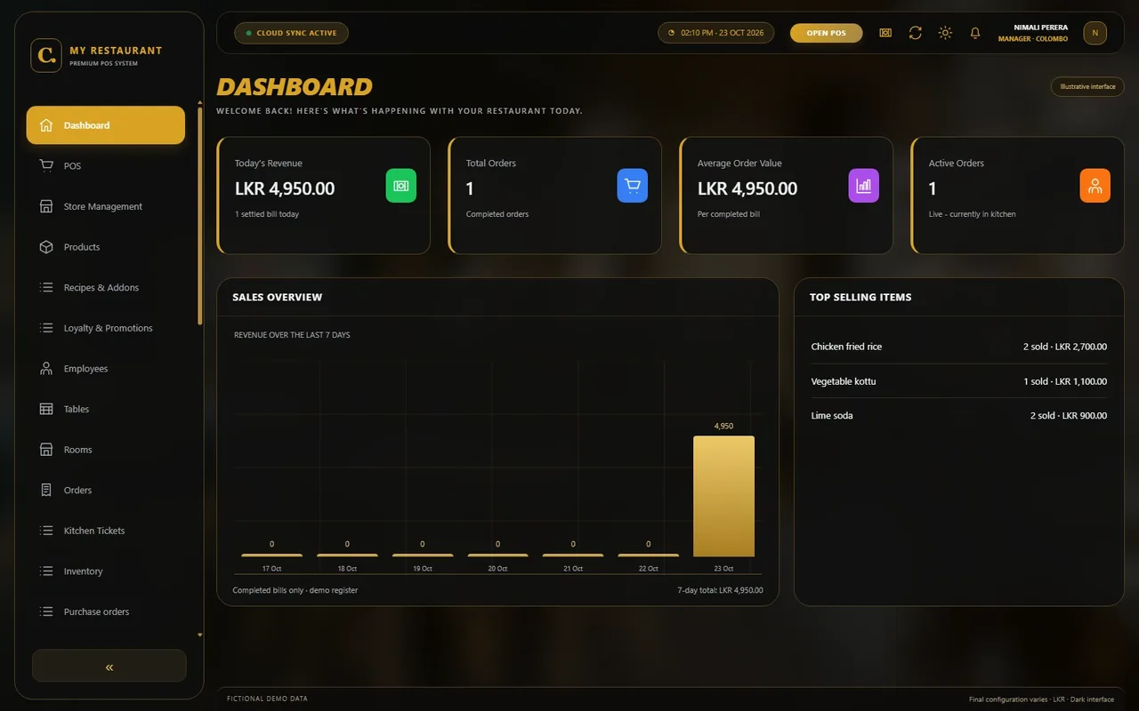Click the green cash icon on Today's Revenue card

coord(401,186)
